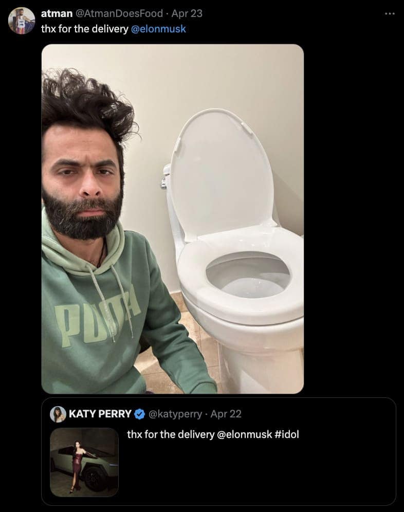
Task: Open the @katyperry handle
Action: [175, 414]
